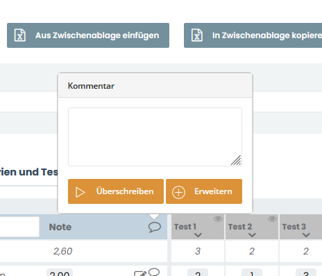Viewport: 322px width, 276px height.
Task: Click the Test 3 column header label
Action: (x=294, y=227)
